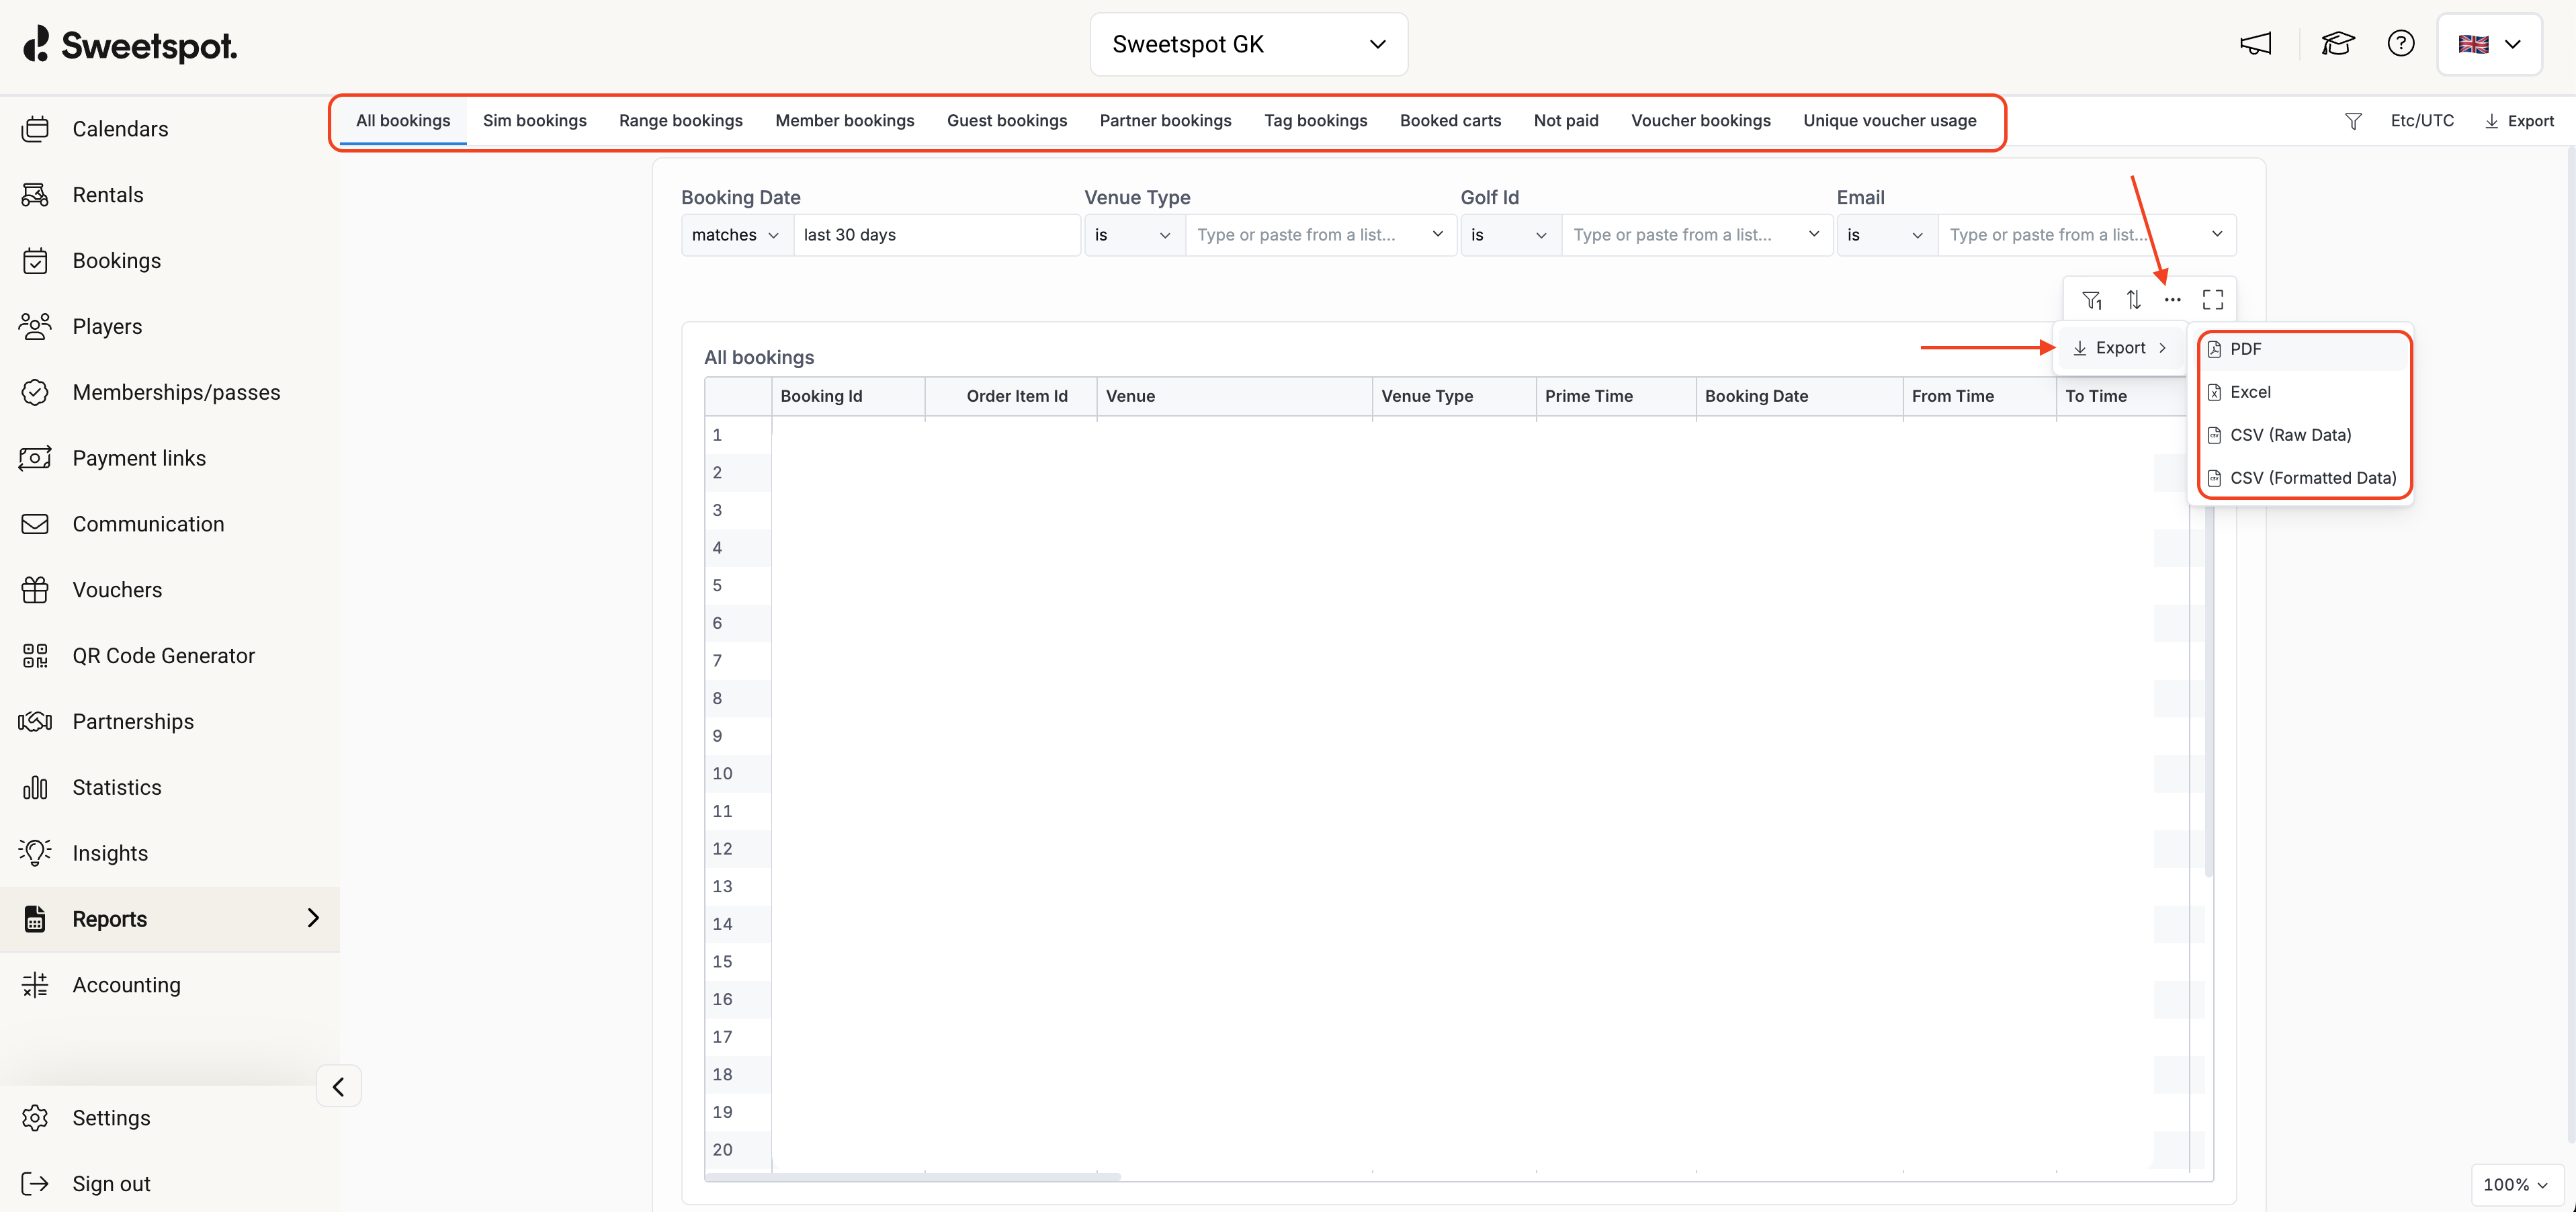Open the language flag dropdown
This screenshot has width=2576, height=1212.
[x=2489, y=44]
